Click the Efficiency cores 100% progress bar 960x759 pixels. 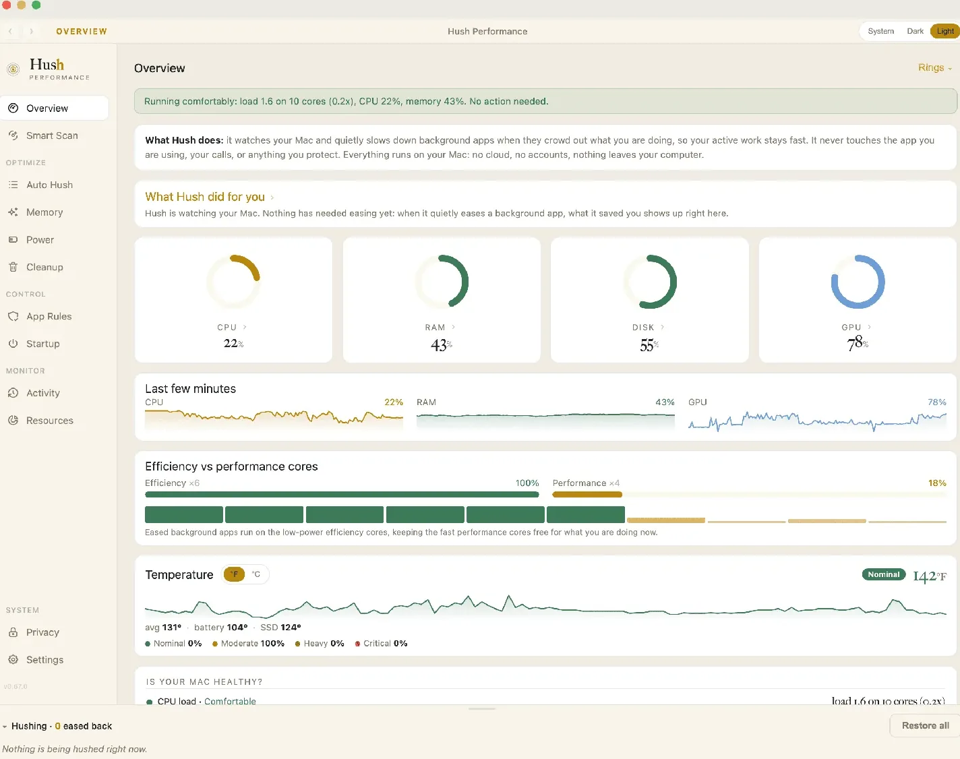point(342,494)
